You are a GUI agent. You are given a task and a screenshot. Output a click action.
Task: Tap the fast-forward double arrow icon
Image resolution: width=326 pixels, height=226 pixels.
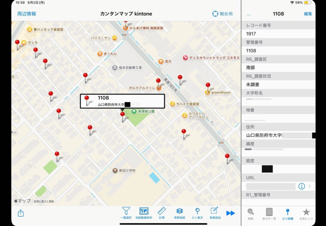[x=230, y=213]
